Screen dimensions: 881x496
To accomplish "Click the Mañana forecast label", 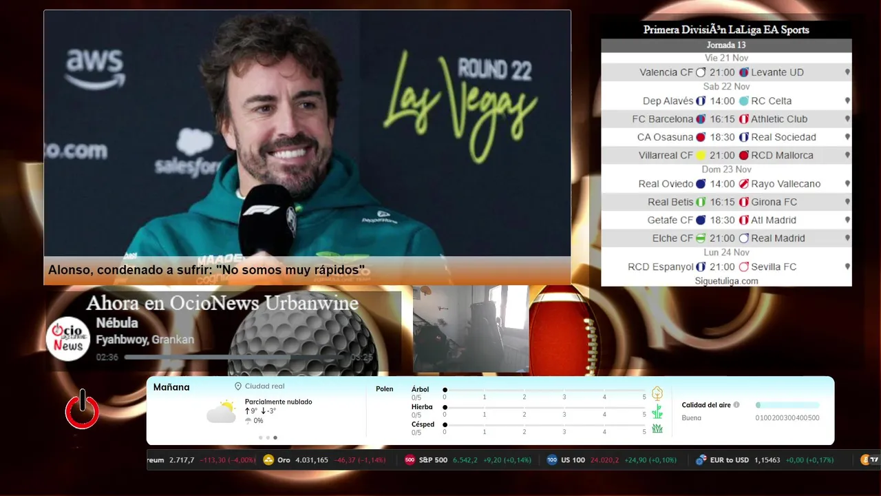I will (171, 387).
